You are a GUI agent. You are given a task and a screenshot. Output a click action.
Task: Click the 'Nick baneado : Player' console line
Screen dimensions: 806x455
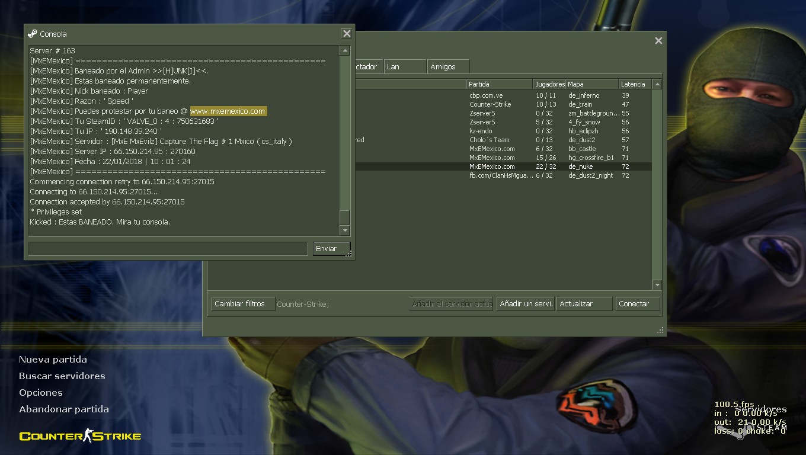coord(89,91)
